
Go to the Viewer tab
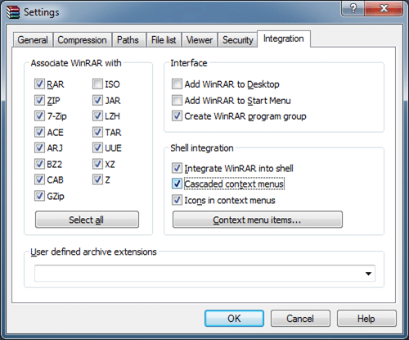(200, 40)
